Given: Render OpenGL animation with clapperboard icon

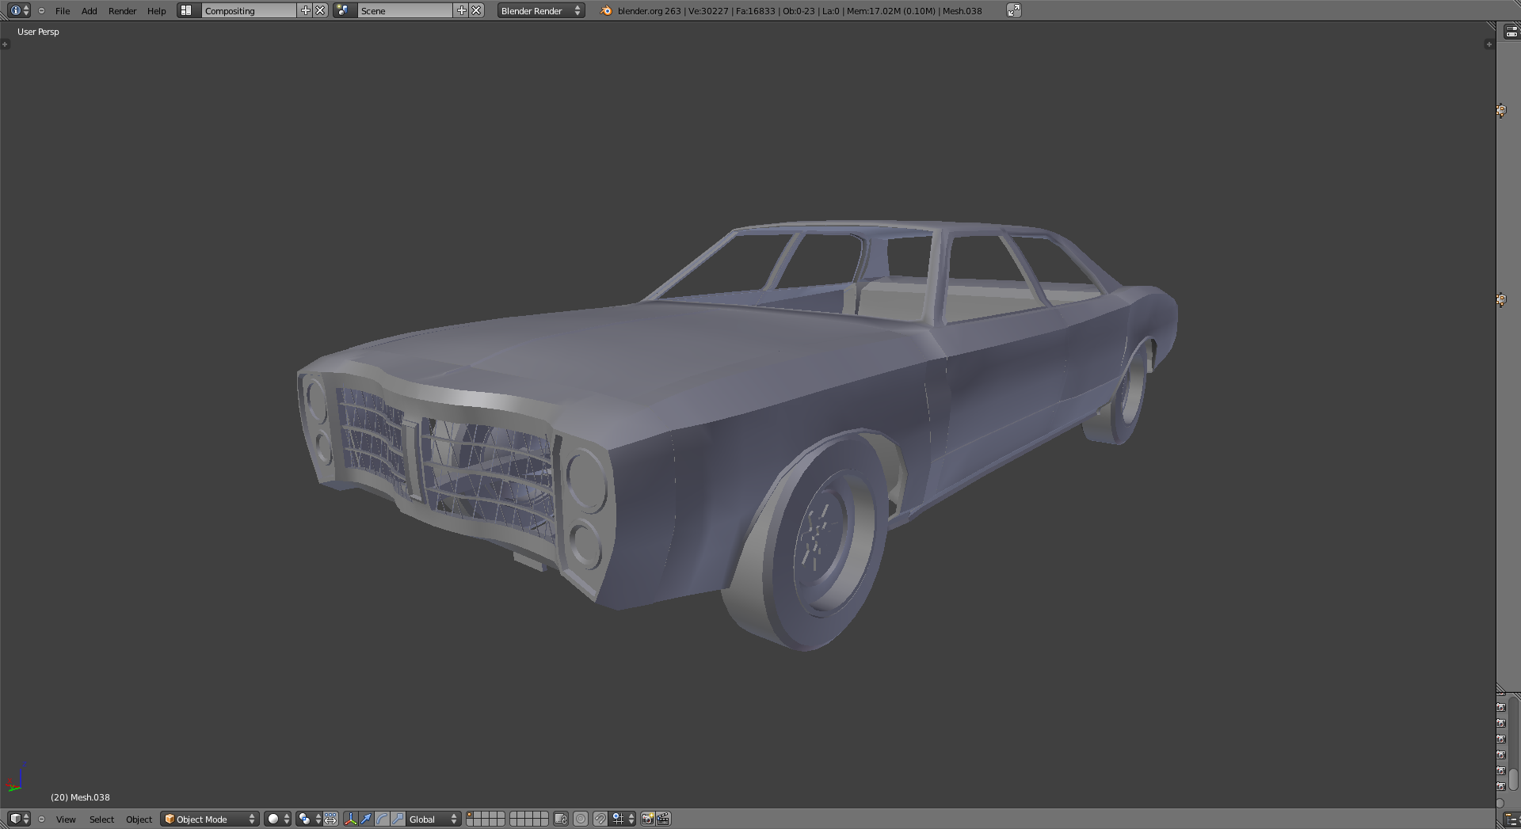Looking at the screenshot, I should (x=663, y=819).
